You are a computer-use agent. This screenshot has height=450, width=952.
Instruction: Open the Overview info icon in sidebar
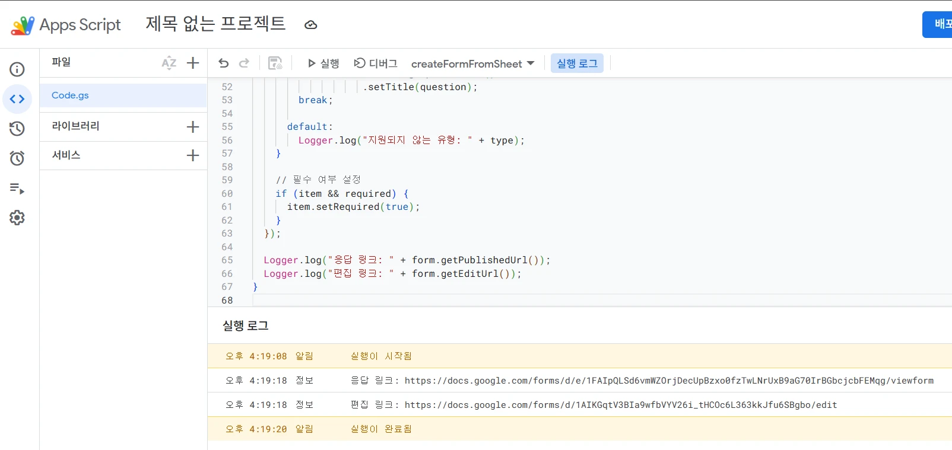(17, 69)
